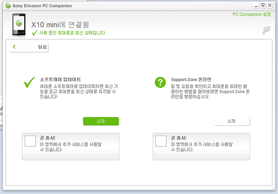Click the Sony Ericsson logo in title bar

click(8, 6)
